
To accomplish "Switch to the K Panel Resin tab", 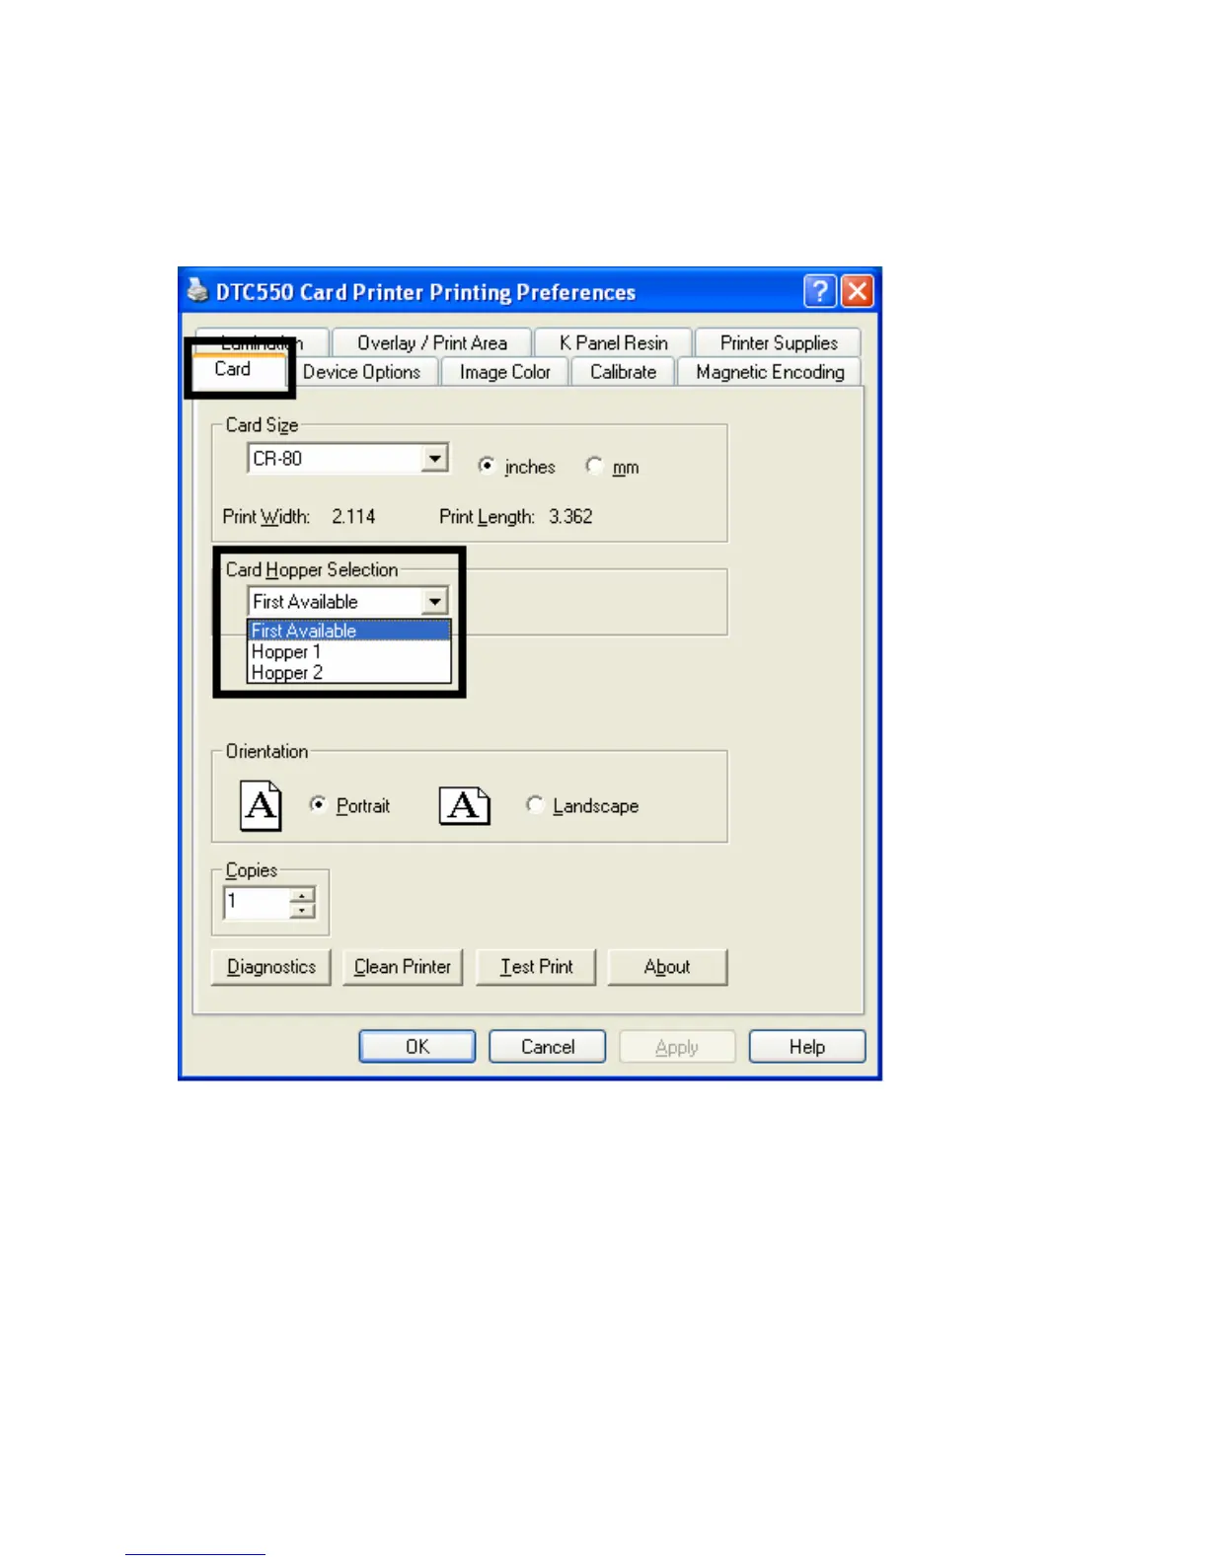I will [x=613, y=342].
